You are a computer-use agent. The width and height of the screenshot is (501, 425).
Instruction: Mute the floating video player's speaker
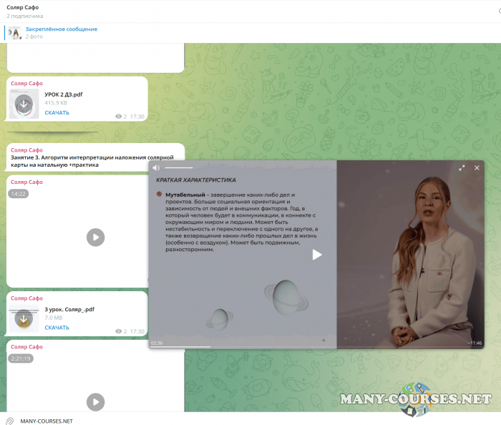click(x=155, y=167)
